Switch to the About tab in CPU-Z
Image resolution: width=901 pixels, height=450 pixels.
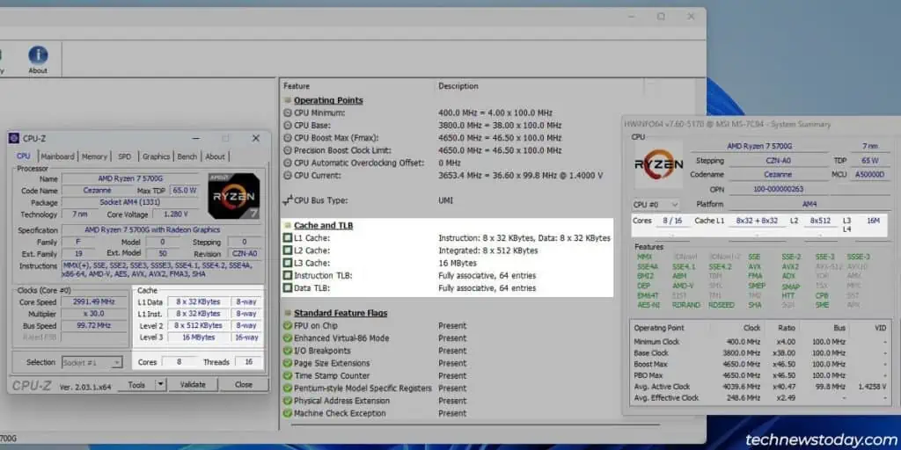click(215, 156)
